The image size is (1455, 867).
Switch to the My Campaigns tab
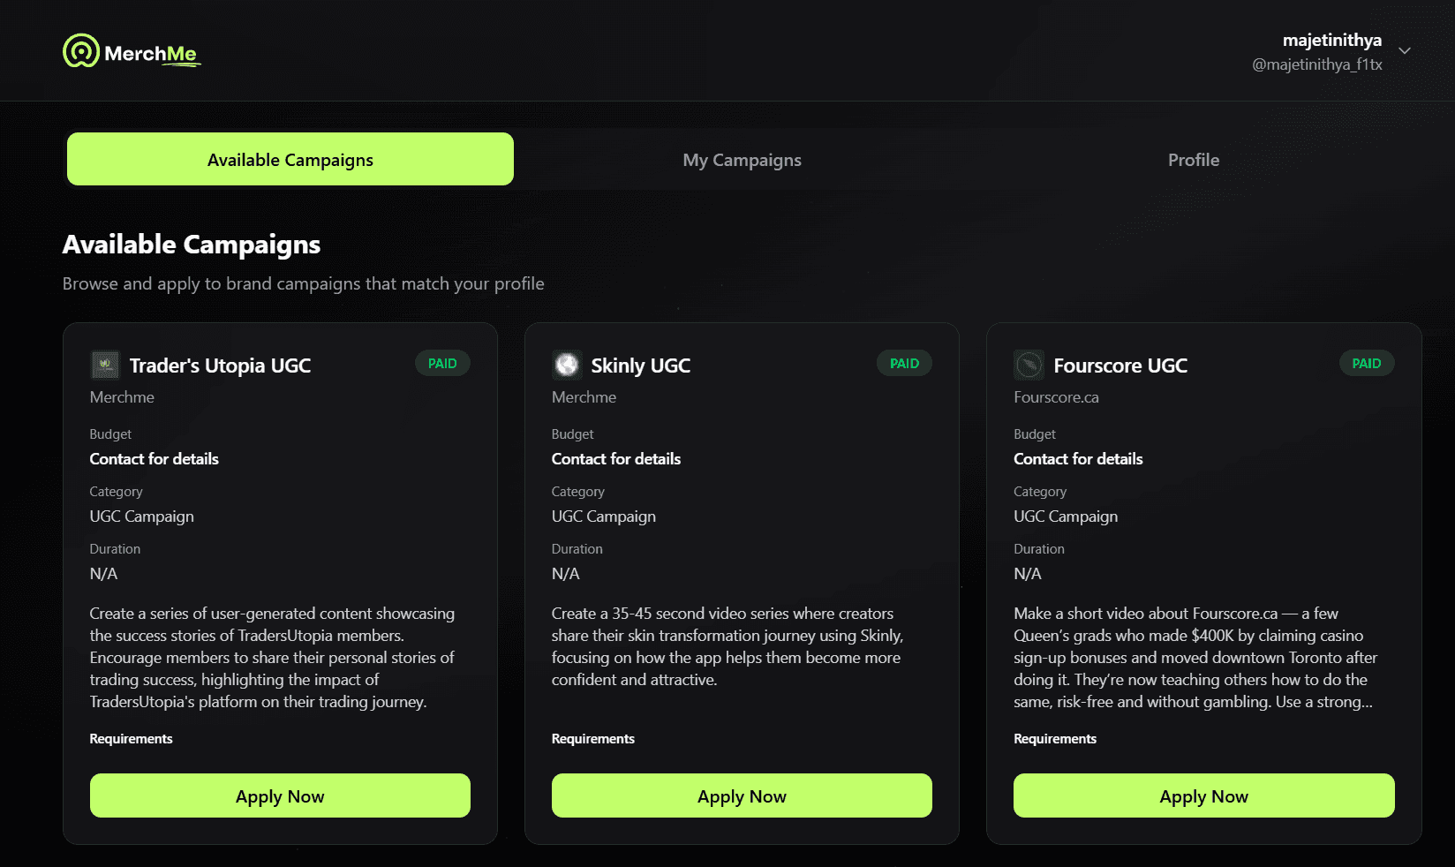coord(742,160)
